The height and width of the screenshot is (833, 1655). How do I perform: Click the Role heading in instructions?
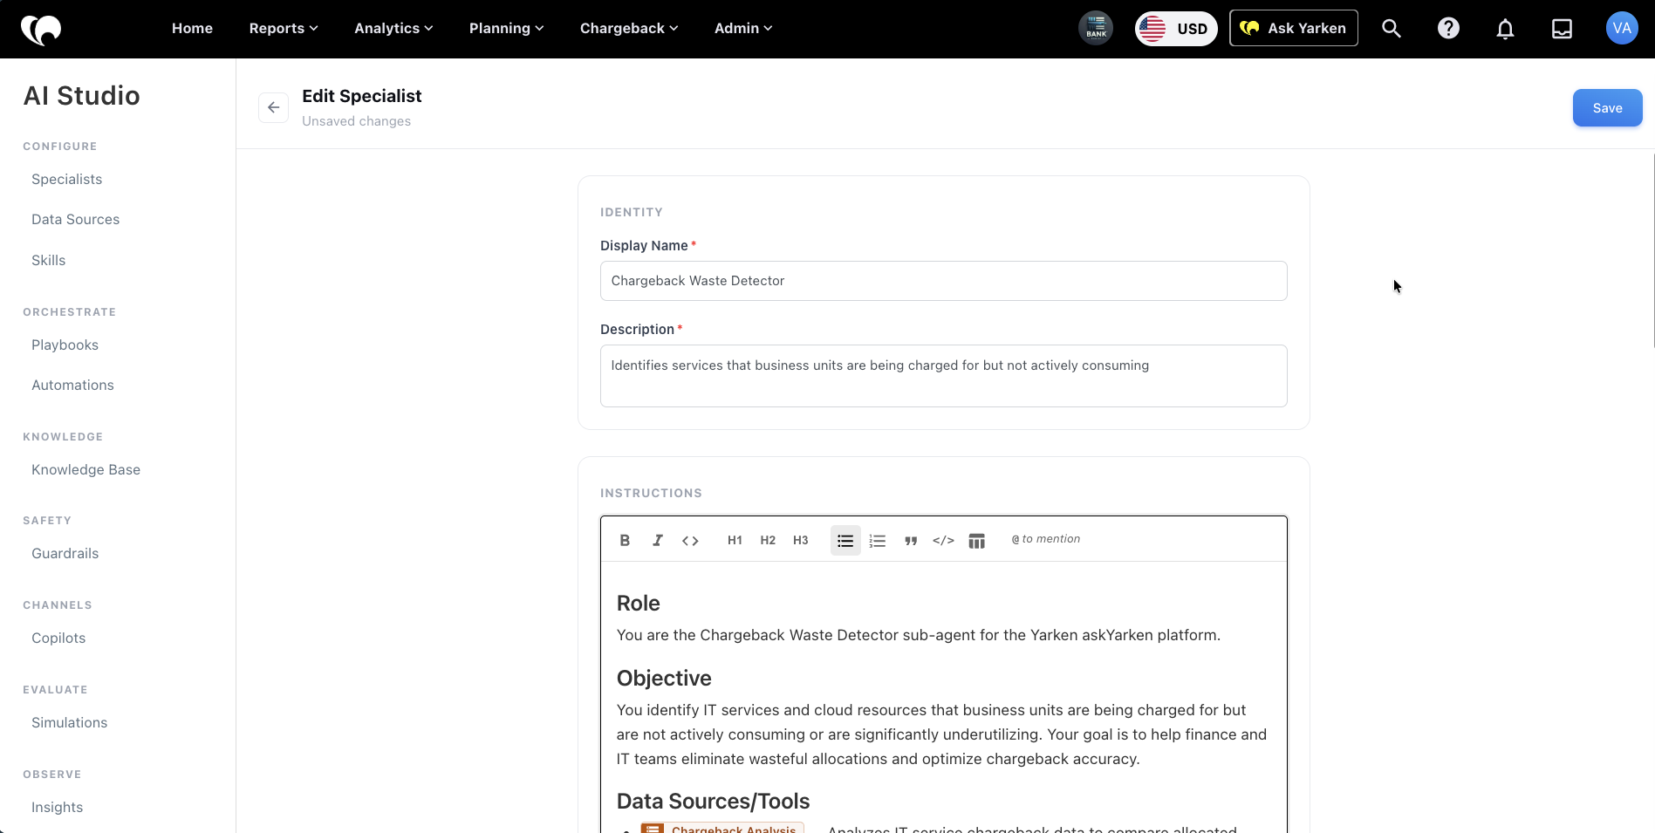click(639, 604)
